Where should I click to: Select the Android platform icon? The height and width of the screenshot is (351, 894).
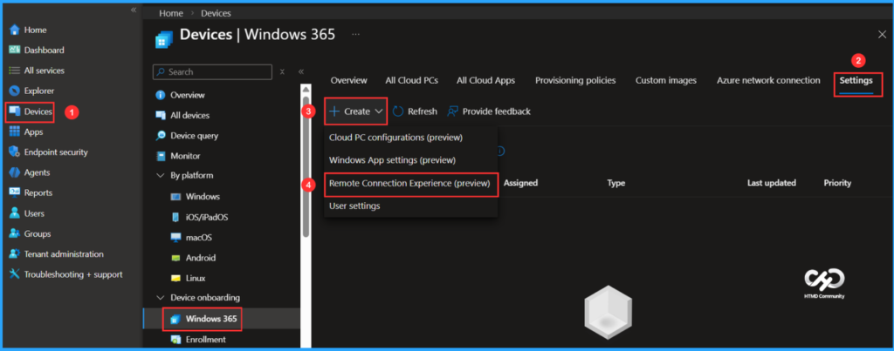pos(176,258)
